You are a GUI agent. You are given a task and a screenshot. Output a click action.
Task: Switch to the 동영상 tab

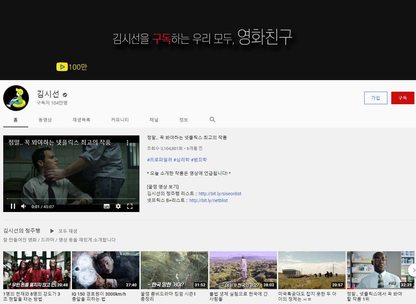[45, 120]
